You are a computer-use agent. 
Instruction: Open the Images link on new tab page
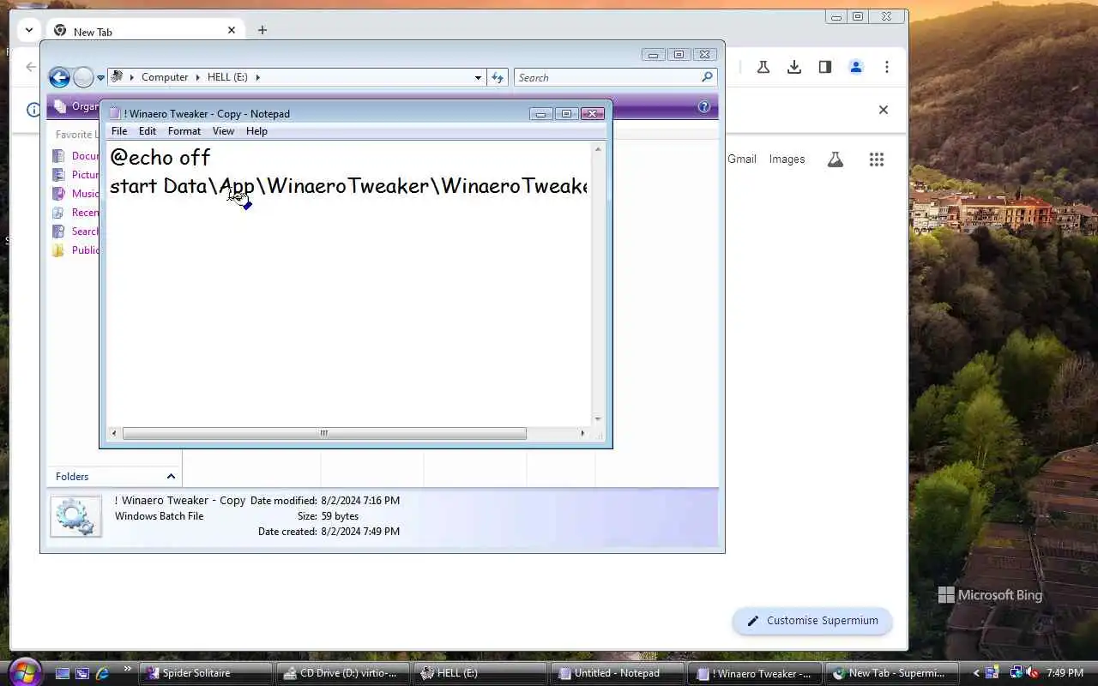[x=787, y=159]
